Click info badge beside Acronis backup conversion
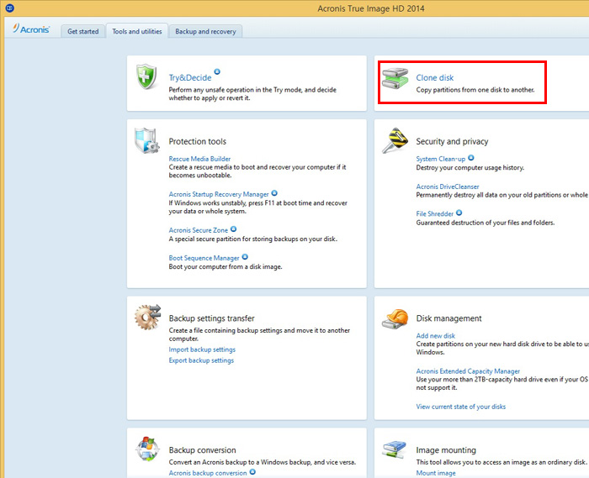589x478 pixels. tap(252, 471)
